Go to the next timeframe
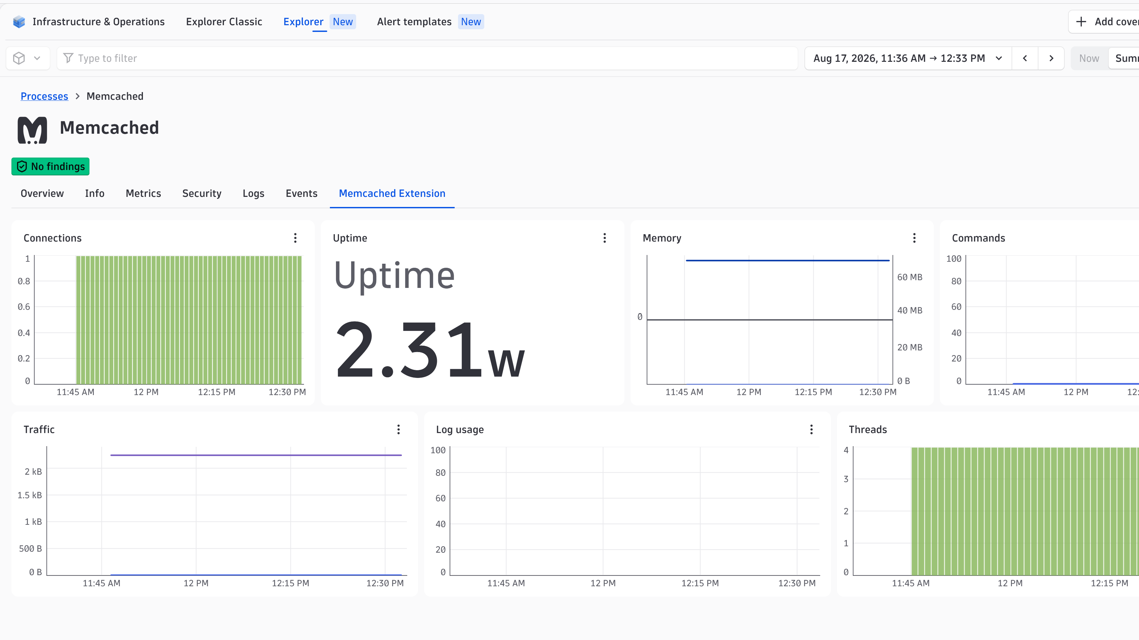This screenshot has width=1139, height=640. [1052, 58]
